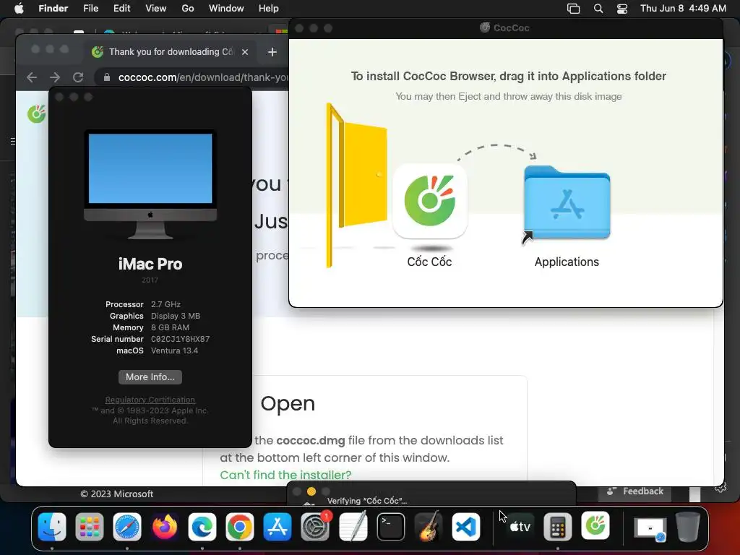Click More Info in About This Mac
Viewport: 740px width, 555px height.
(150, 377)
